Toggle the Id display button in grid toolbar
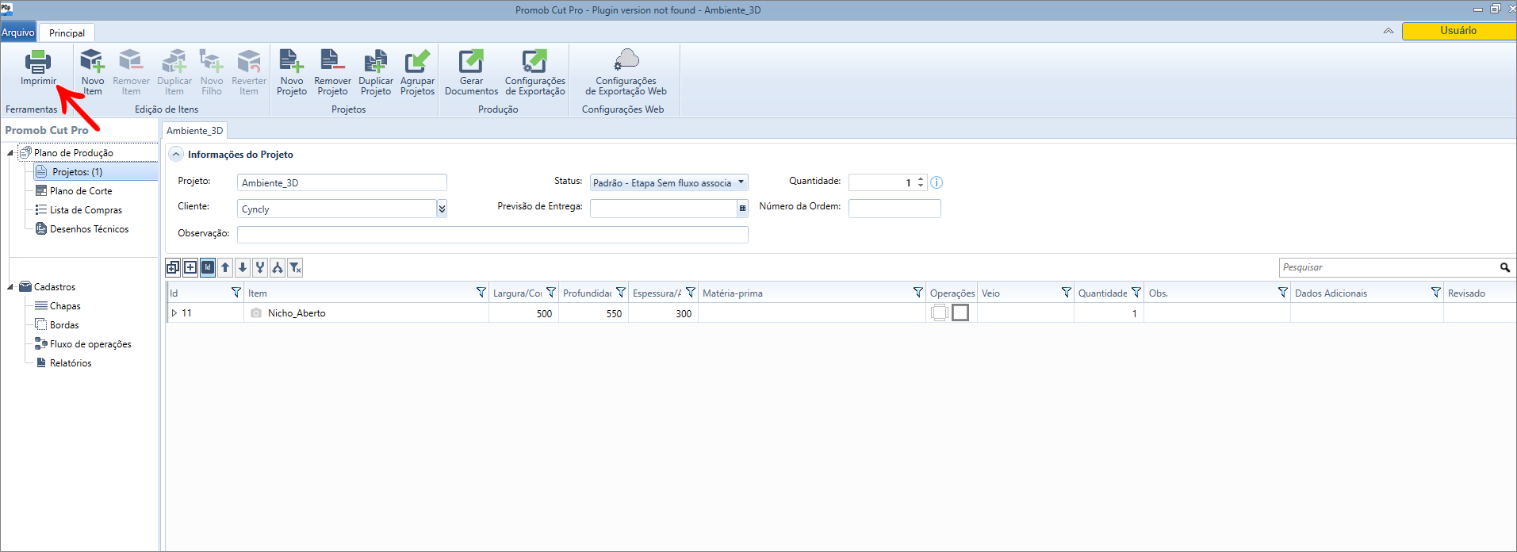Image resolution: width=1517 pixels, height=552 pixels. [208, 268]
